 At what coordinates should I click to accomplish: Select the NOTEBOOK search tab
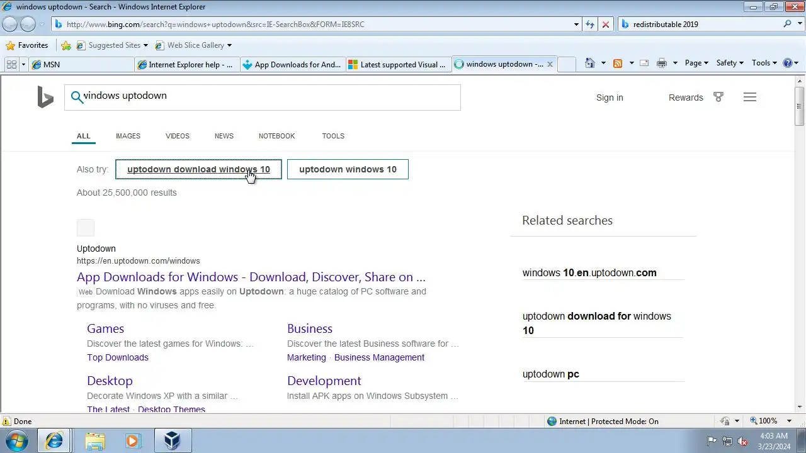point(276,136)
